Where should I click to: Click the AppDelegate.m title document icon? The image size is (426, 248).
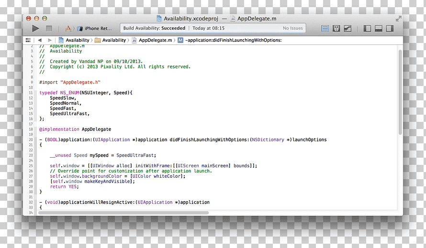coord(233,19)
